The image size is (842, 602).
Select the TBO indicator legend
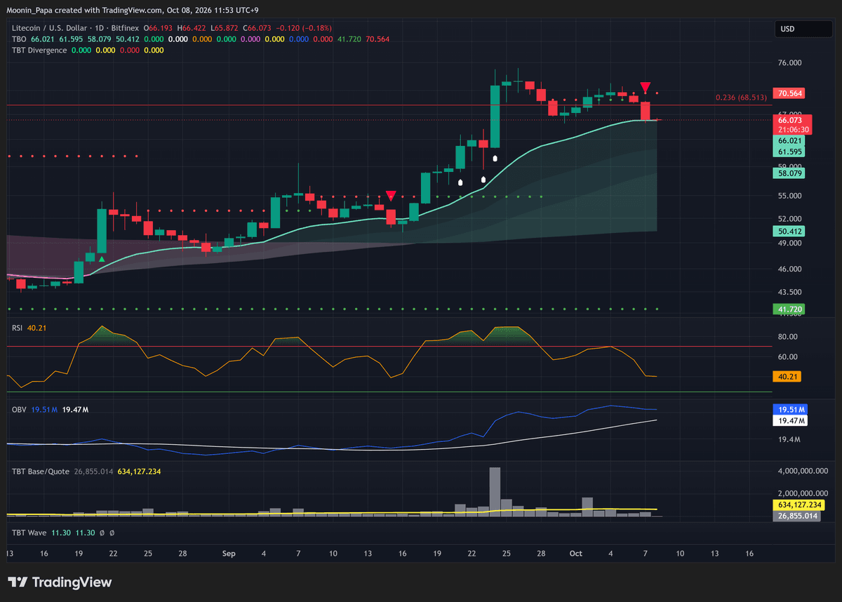click(x=18, y=39)
